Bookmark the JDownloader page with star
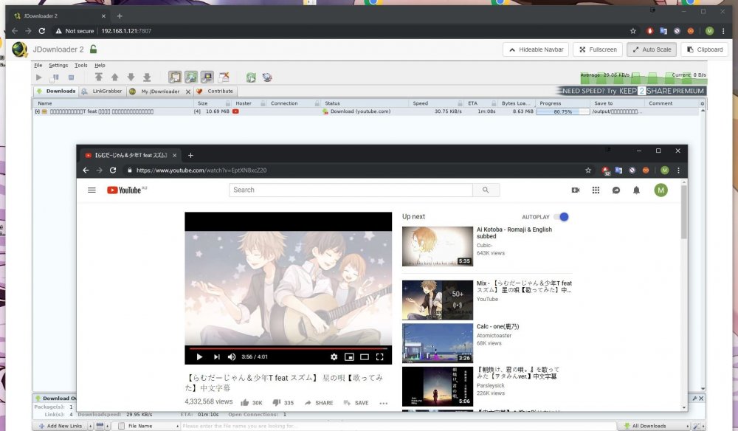This screenshot has height=431, width=738. coord(633,31)
